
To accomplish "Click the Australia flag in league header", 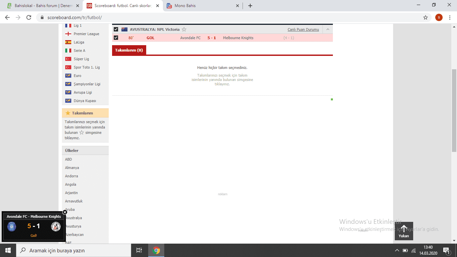I will click(x=124, y=29).
